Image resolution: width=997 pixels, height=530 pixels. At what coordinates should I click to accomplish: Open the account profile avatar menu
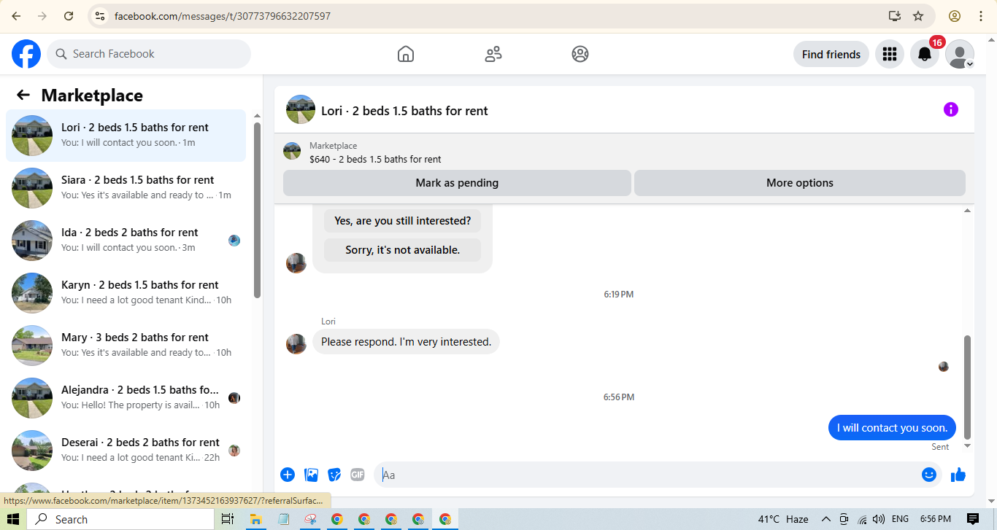(960, 54)
